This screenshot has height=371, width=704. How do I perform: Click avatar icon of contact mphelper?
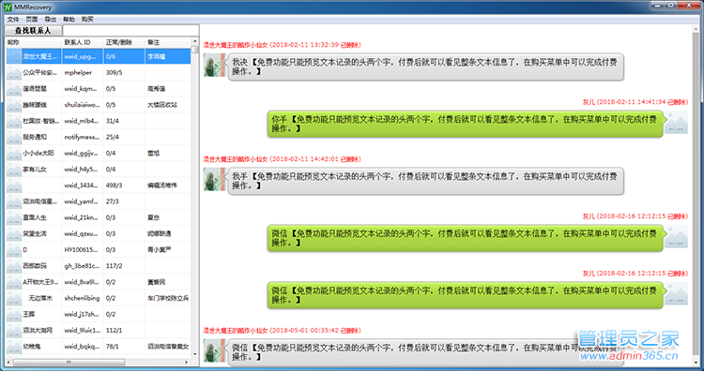pos(14,72)
